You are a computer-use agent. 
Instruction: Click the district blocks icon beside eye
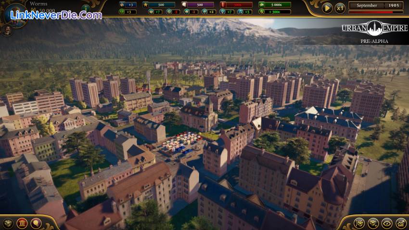tap(373, 223)
